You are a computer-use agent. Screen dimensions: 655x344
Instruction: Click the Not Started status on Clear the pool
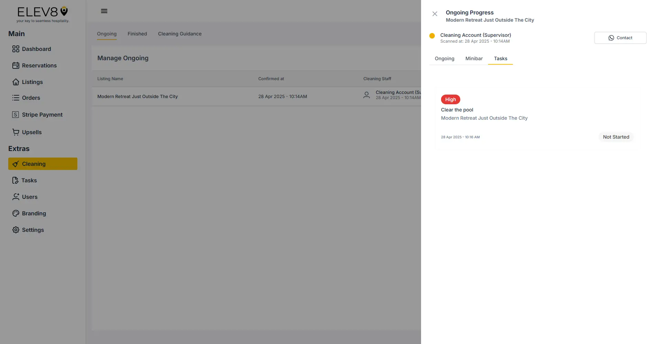pyautogui.click(x=616, y=137)
